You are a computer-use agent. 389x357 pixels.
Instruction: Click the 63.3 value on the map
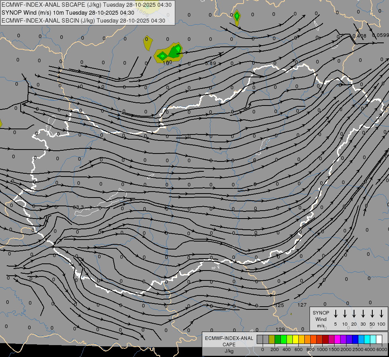[78, 207]
